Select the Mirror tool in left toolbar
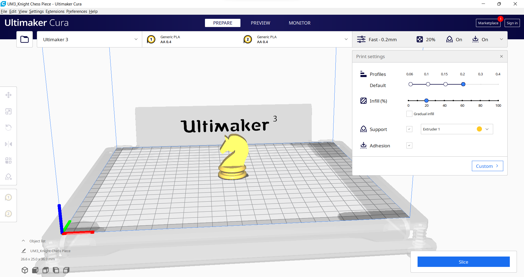Image resolution: width=524 pixels, height=277 pixels. (8, 144)
